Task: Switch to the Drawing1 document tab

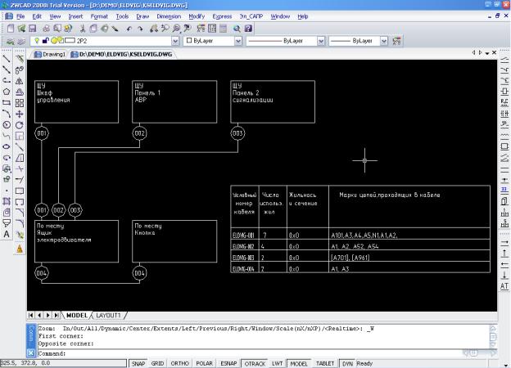Action: click(49, 53)
